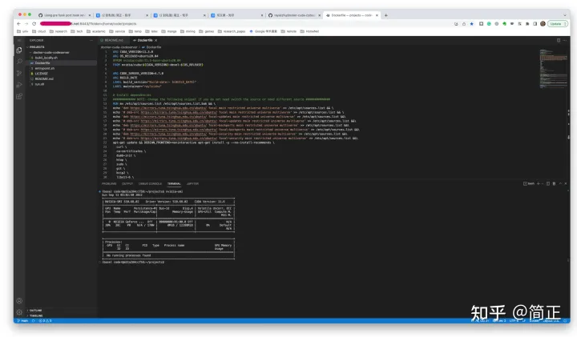Open the Source Control view
This screenshot has width=577, height=337.
(19, 72)
